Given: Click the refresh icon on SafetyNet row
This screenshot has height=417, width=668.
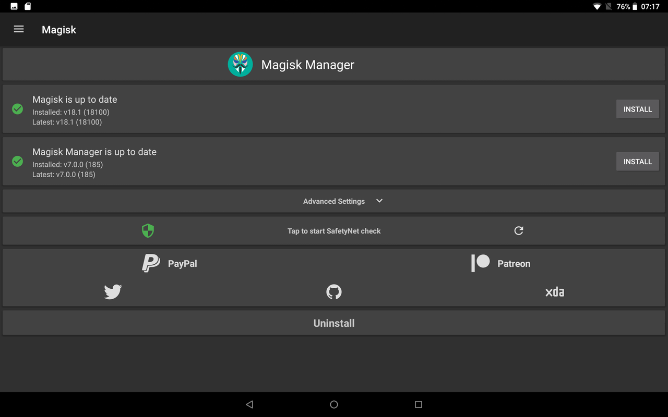Looking at the screenshot, I should point(518,230).
